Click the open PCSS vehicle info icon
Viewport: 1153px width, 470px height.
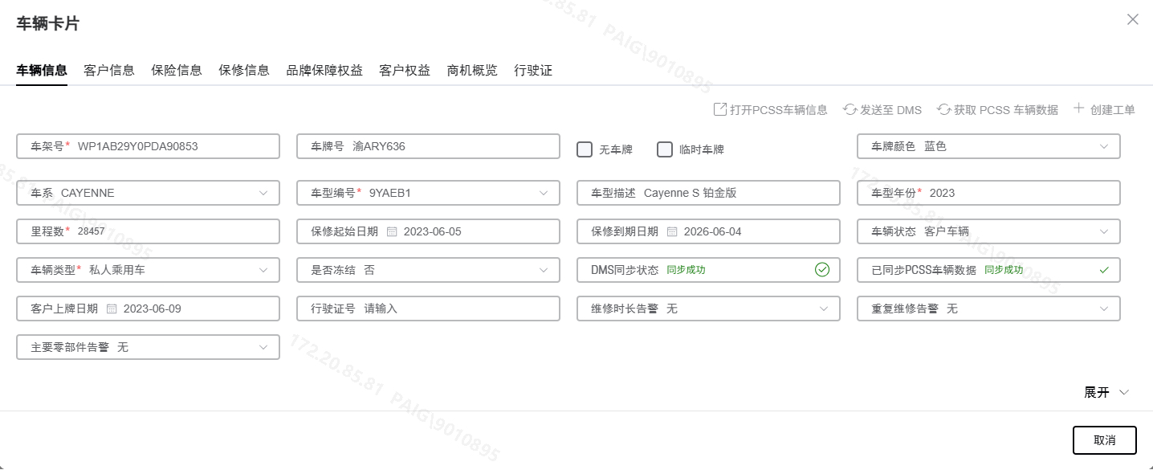click(x=720, y=109)
